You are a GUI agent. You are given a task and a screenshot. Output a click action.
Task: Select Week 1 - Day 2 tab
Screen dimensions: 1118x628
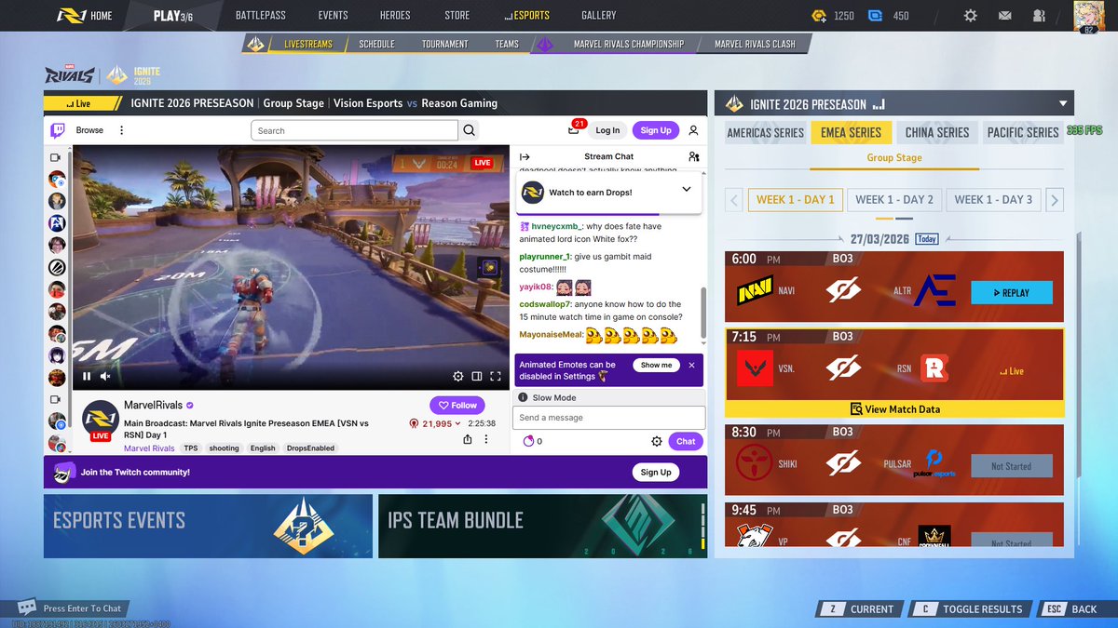coord(894,199)
